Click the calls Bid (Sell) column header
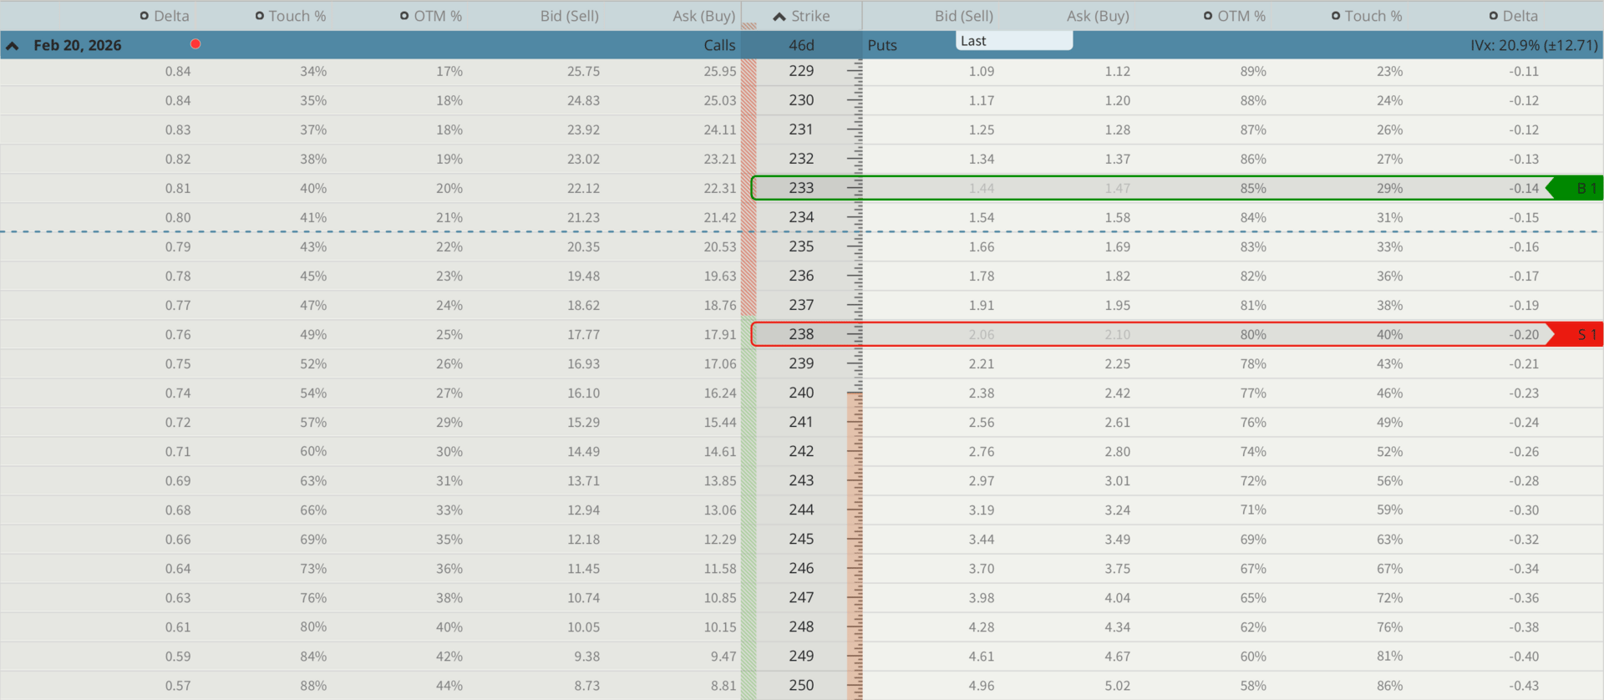This screenshot has height=700, width=1604. [x=570, y=16]
